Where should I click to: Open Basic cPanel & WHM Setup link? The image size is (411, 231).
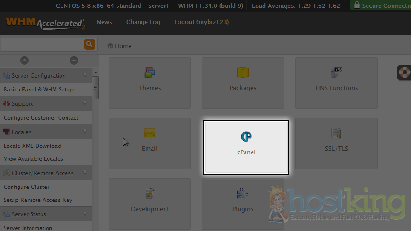pyautogui.click(x=38, y=90)
